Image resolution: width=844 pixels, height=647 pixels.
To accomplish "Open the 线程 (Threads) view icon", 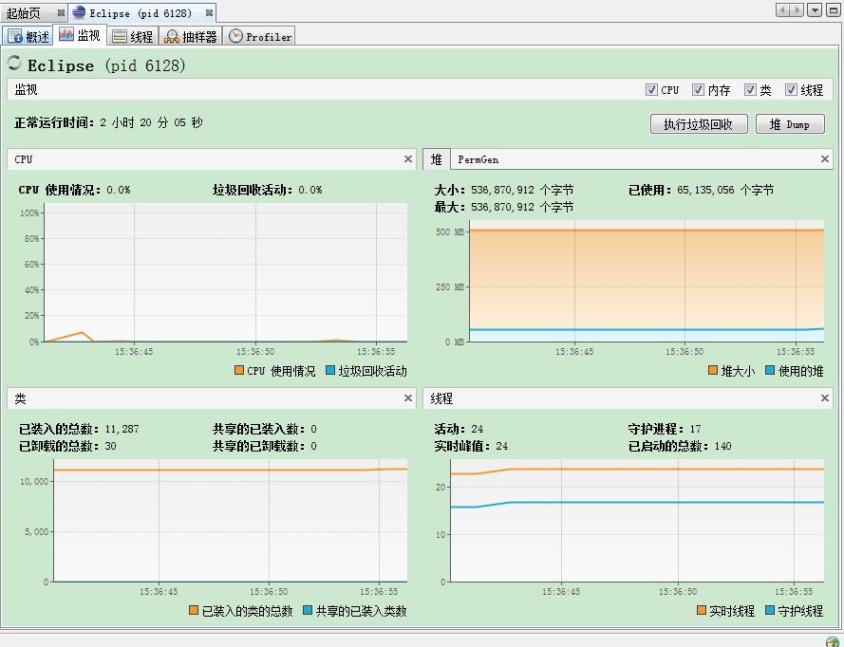I will tap(117, 35).
